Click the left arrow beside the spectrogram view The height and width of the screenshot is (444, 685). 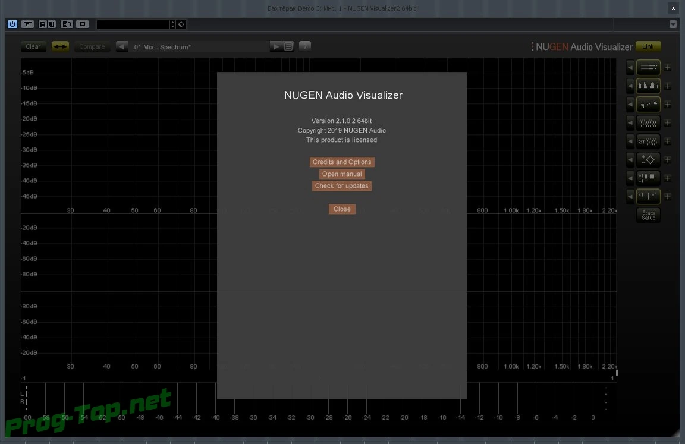pyautogui.click(x=630, y=122)
